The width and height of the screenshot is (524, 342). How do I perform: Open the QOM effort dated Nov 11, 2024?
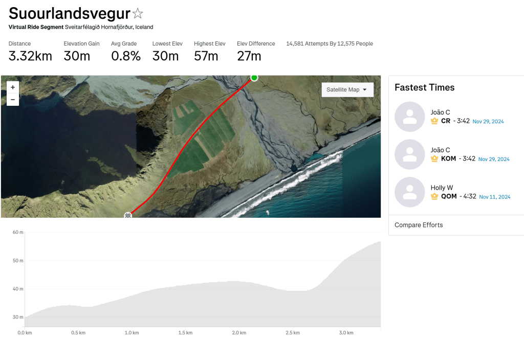coord(495,197)
